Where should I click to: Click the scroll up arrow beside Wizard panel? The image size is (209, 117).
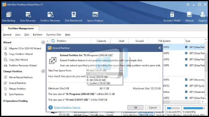pos(48,41)
